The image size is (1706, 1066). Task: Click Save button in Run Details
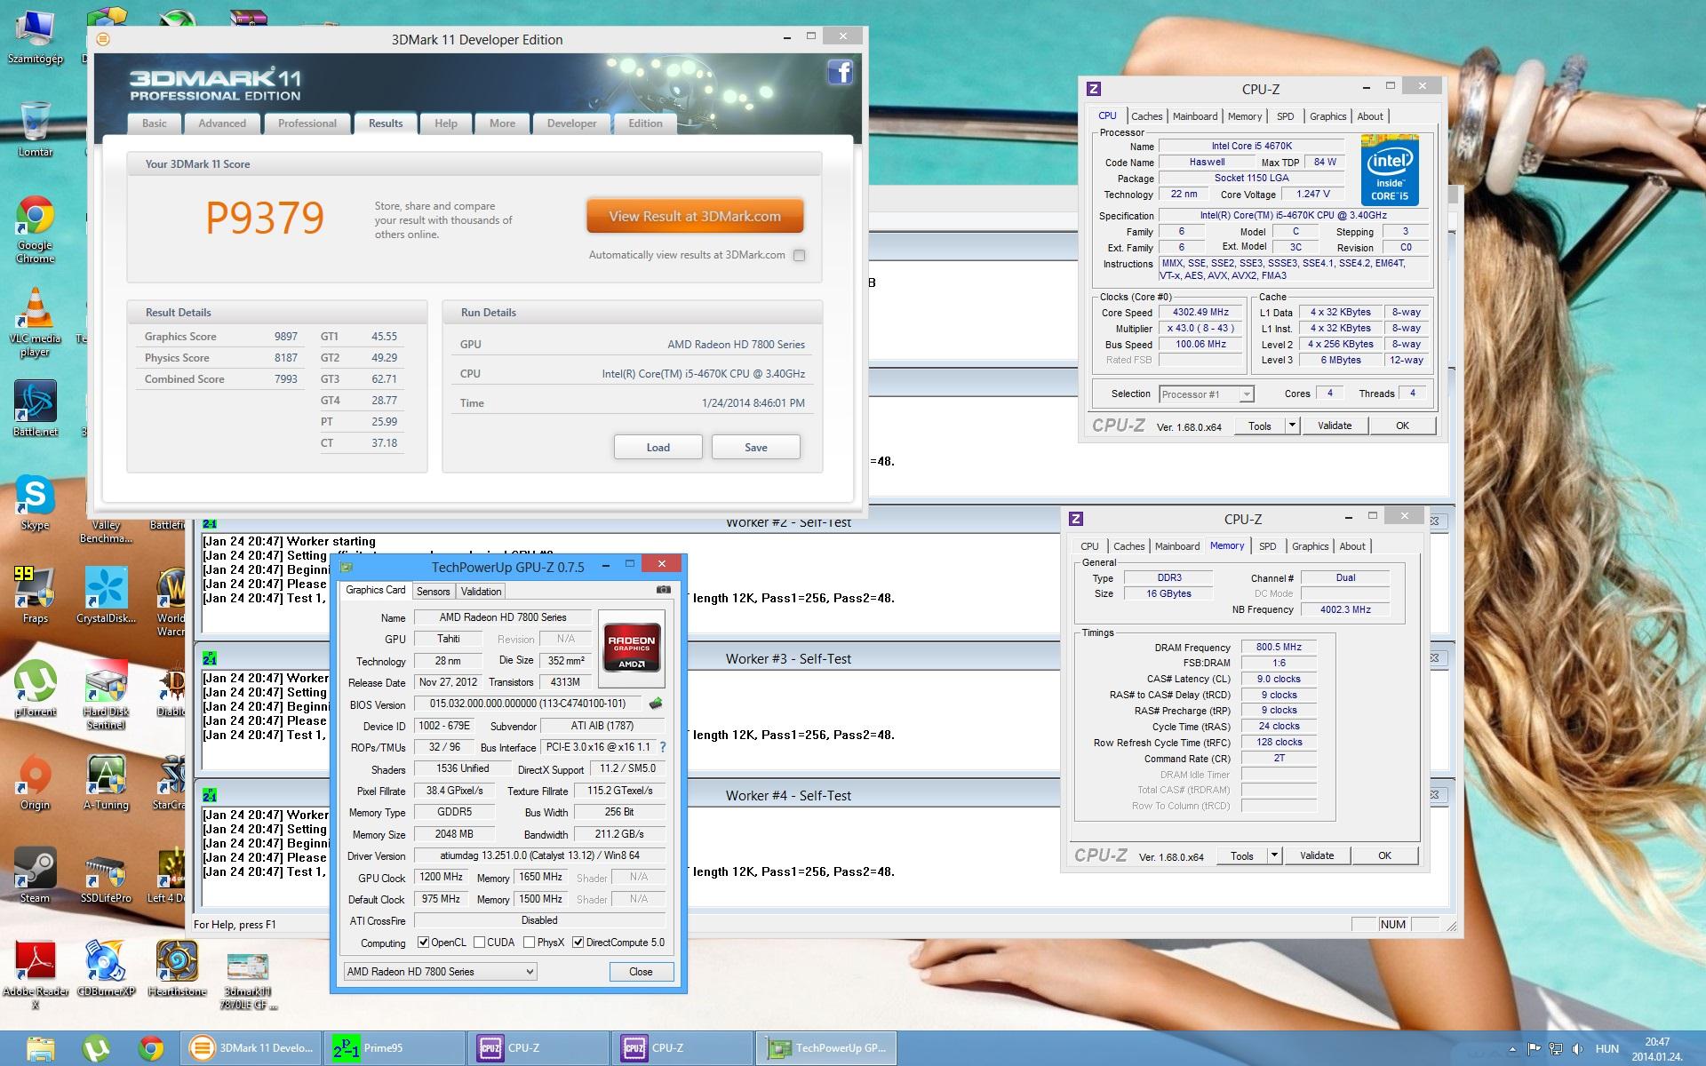click(x=755, y=447)
